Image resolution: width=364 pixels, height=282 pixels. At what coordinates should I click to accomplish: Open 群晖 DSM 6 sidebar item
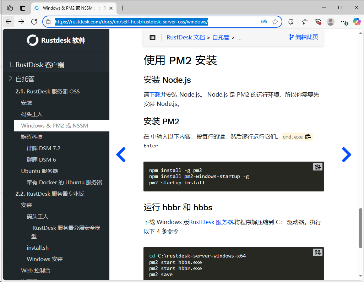(41, 160)
